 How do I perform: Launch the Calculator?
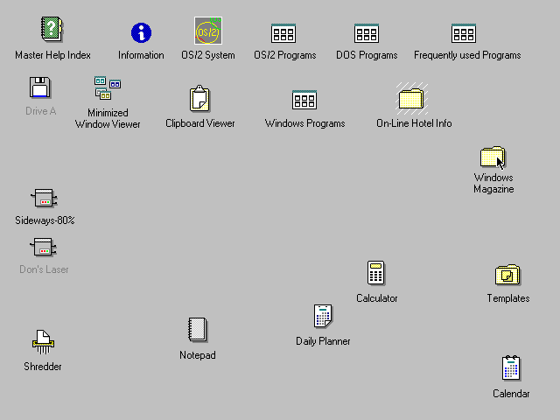click(376, 273)
